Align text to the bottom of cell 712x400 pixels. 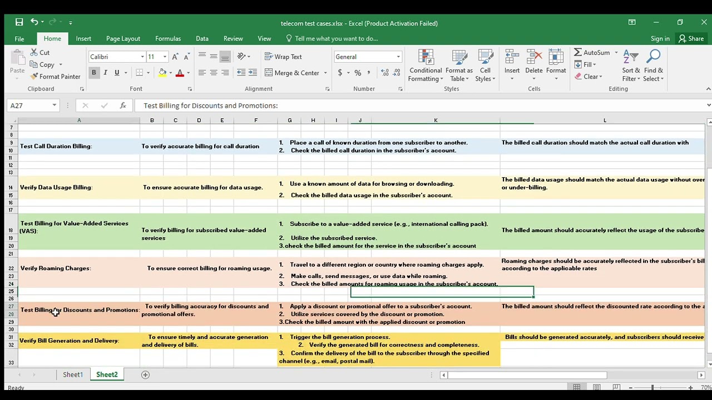pyautogui.click(x=225, y=57)
